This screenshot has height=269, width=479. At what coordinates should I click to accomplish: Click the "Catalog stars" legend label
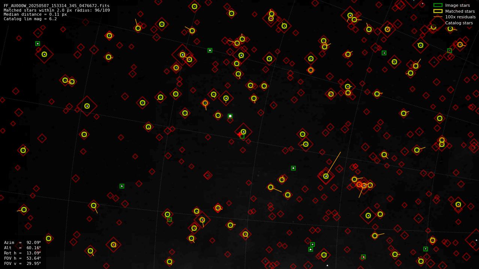point(459,23)
